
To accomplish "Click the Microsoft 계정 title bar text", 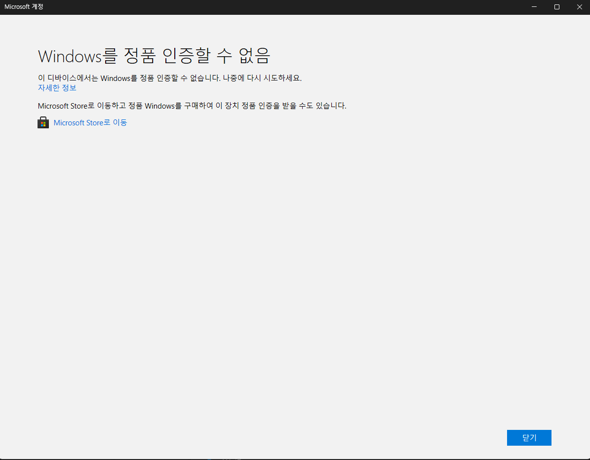I will pos(24,7).
